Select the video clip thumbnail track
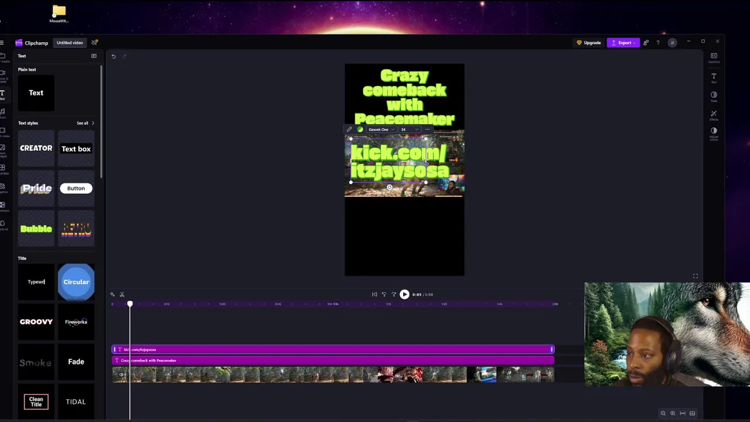Image resolution: width=750 pixels, height=422 pixels. pyautogui.click(x=333, y=375)
